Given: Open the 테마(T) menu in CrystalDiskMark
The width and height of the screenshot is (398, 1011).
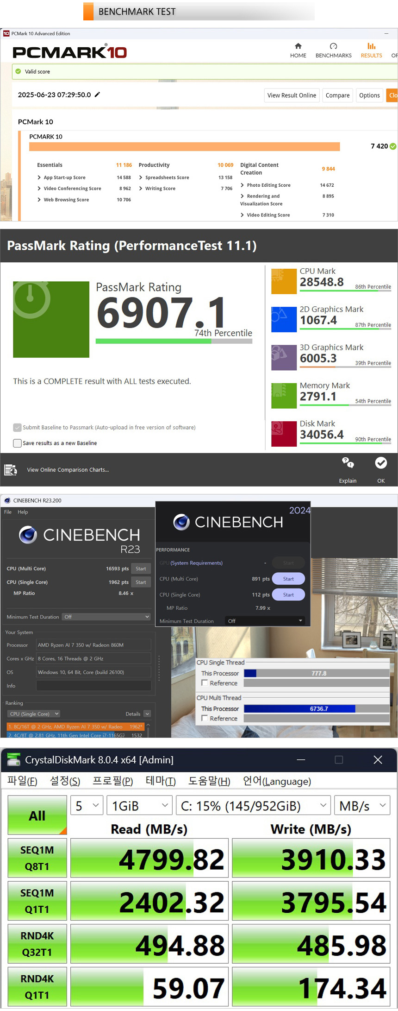Looking at the screenshot, I should click(x=160, y=781).
